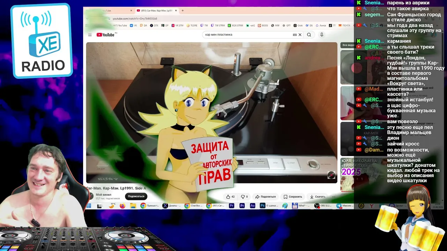The image size is (447, 251).
Task: Open Telegram Максим chat from taskbar
Action: click(x=345, y=206)
